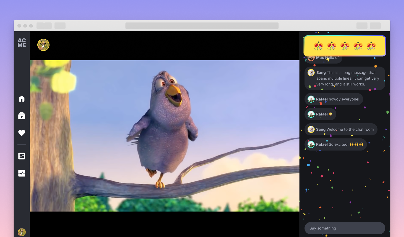This screenshot has width=404, height=237.
Task: Open the Home sidebar icon
Action: coord(22,99)
